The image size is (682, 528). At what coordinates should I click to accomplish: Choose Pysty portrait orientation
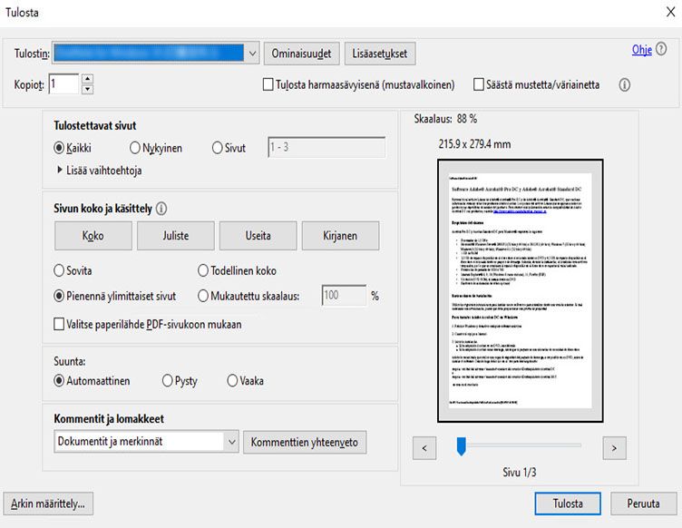168,381
